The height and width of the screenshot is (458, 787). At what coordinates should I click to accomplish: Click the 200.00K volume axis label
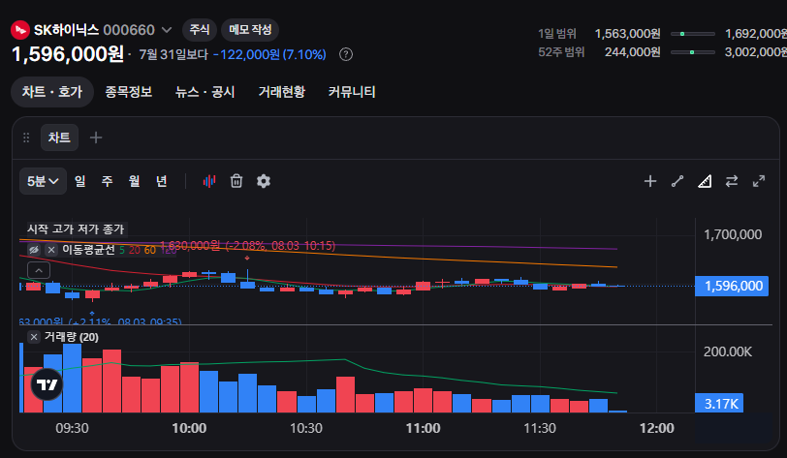click(x=728, y=351)
